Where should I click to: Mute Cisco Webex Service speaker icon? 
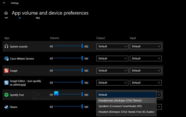[51, 59]
